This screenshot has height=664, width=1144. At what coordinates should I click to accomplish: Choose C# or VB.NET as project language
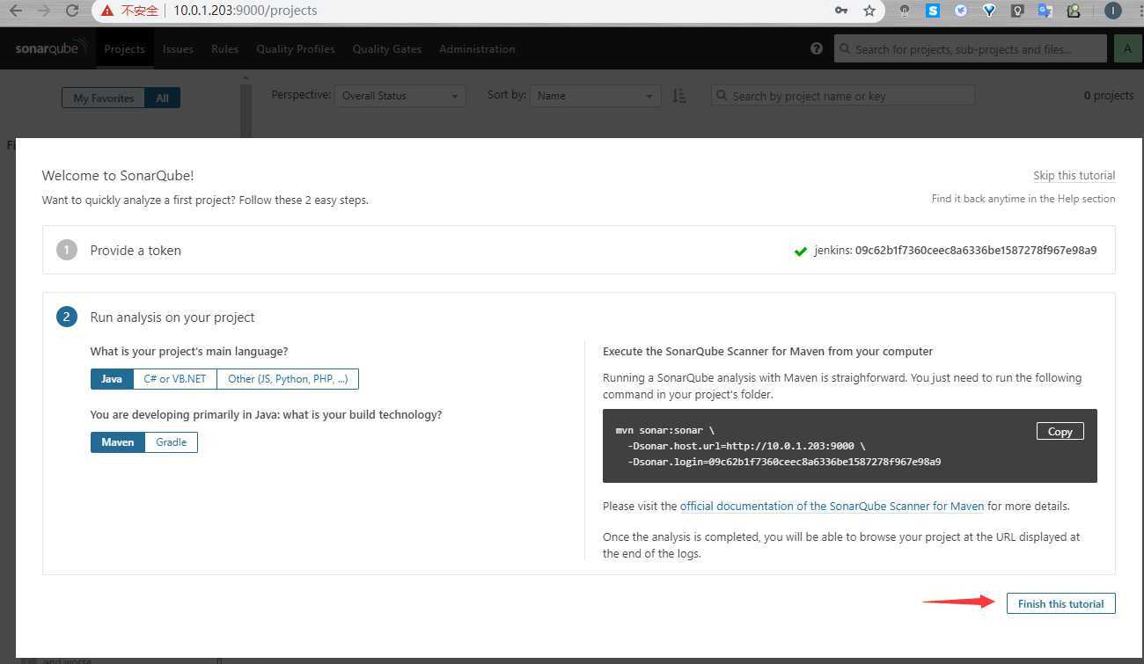point(174,379)
